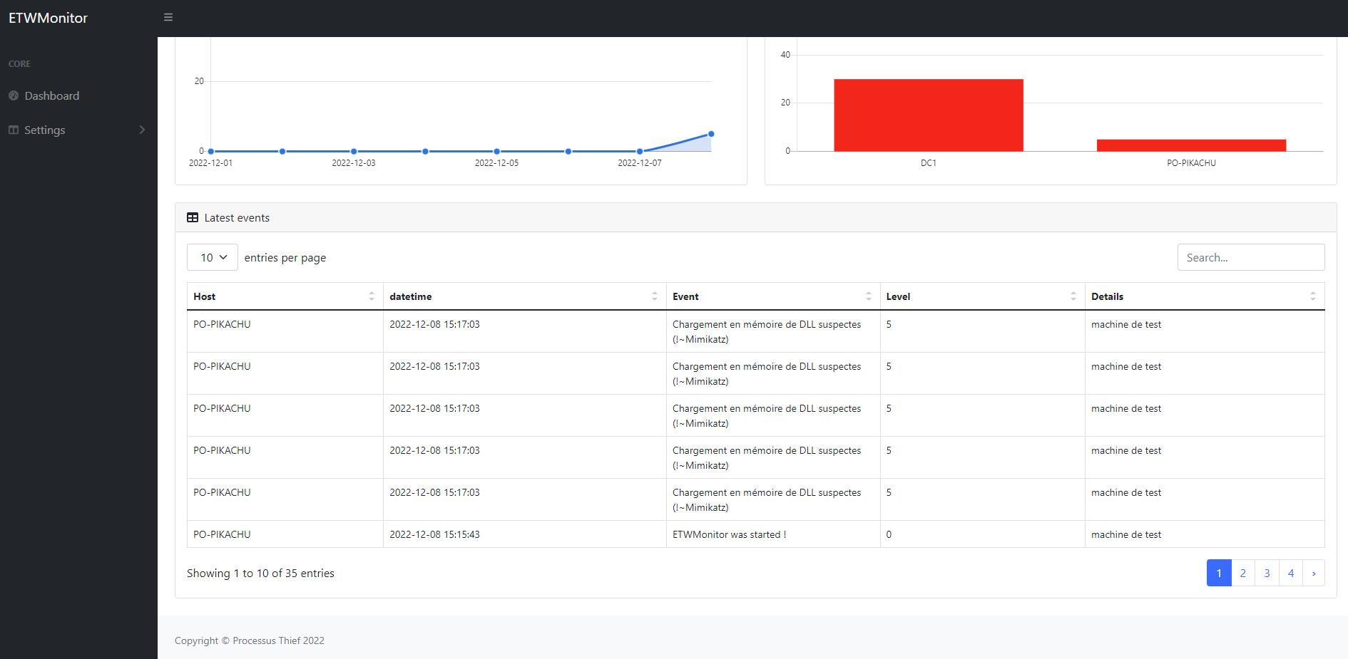
Task: Click the last line chart data point
Action: [711, 134]
